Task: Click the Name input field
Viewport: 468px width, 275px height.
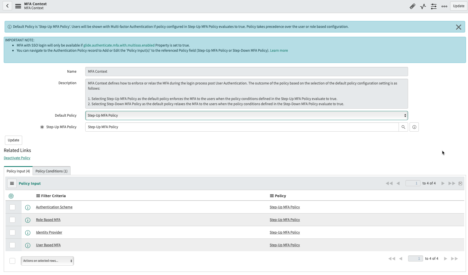Action: tap(247, 72)
